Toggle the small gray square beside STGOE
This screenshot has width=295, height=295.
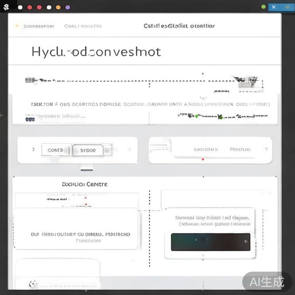107,150
